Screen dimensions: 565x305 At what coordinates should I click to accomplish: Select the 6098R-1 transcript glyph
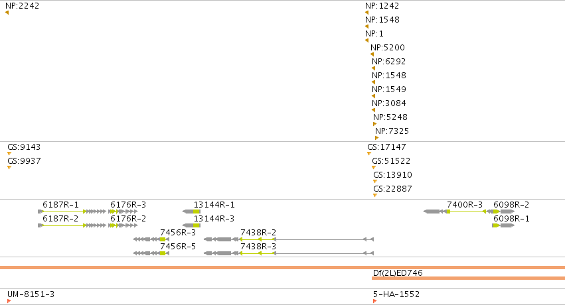point(503,225)
